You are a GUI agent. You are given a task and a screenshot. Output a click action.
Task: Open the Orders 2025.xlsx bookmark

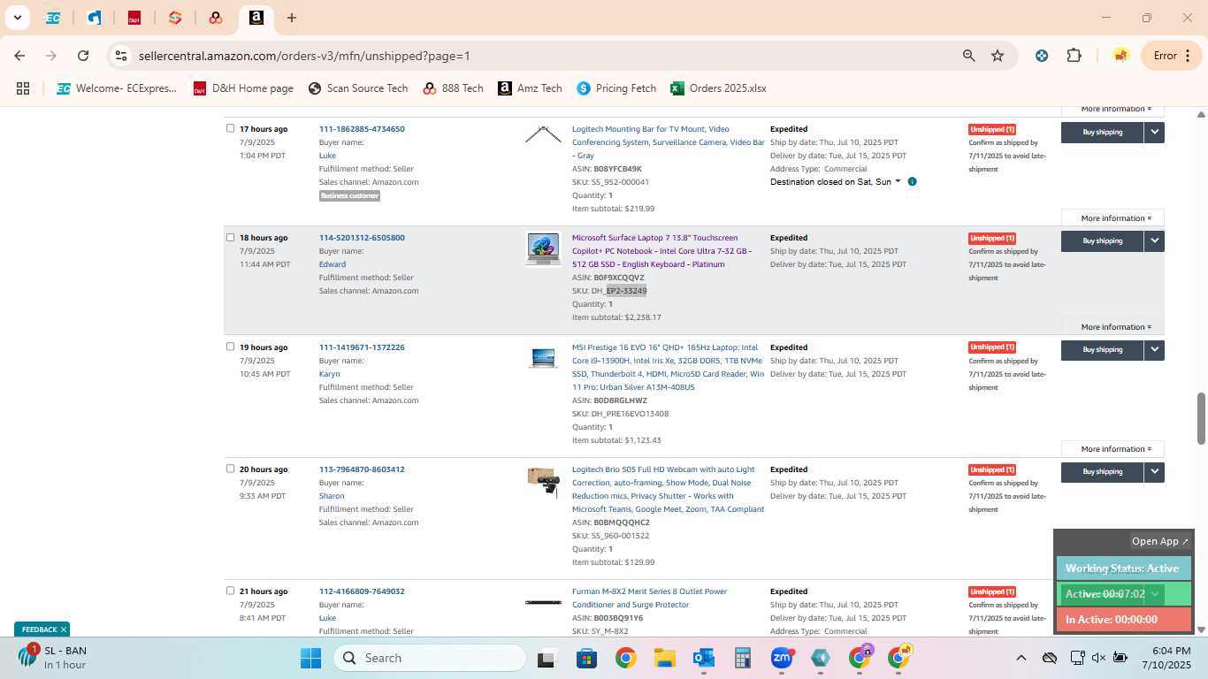(x=718, y=88)
